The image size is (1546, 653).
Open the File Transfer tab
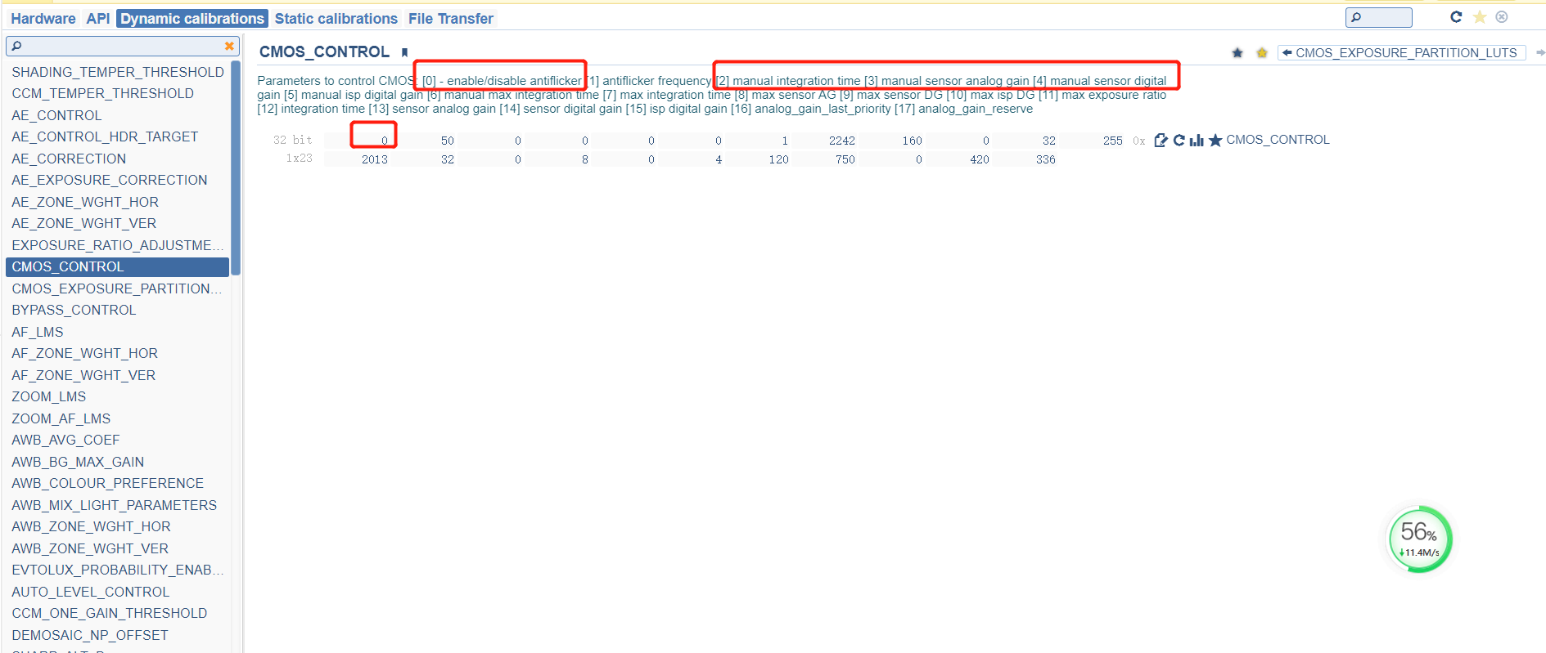pyautogui.click(x=451, y=18)
